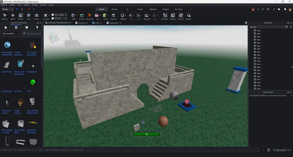The image size is (293, 157).
Task: Toggle the Propiedades panel icon
Action: (x=173, y=16)
